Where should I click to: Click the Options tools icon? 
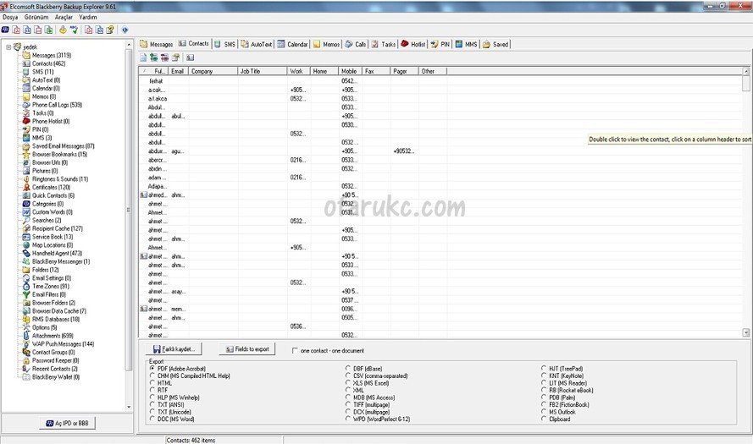pos(26,327)
